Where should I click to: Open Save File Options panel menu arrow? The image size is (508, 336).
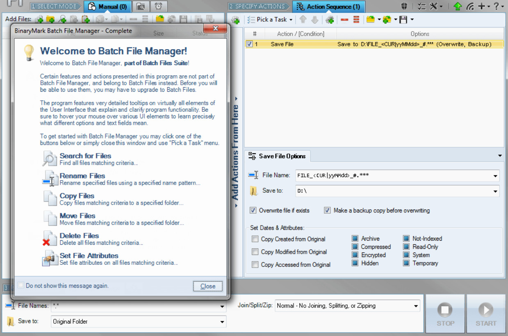click(x=500, y=156)
